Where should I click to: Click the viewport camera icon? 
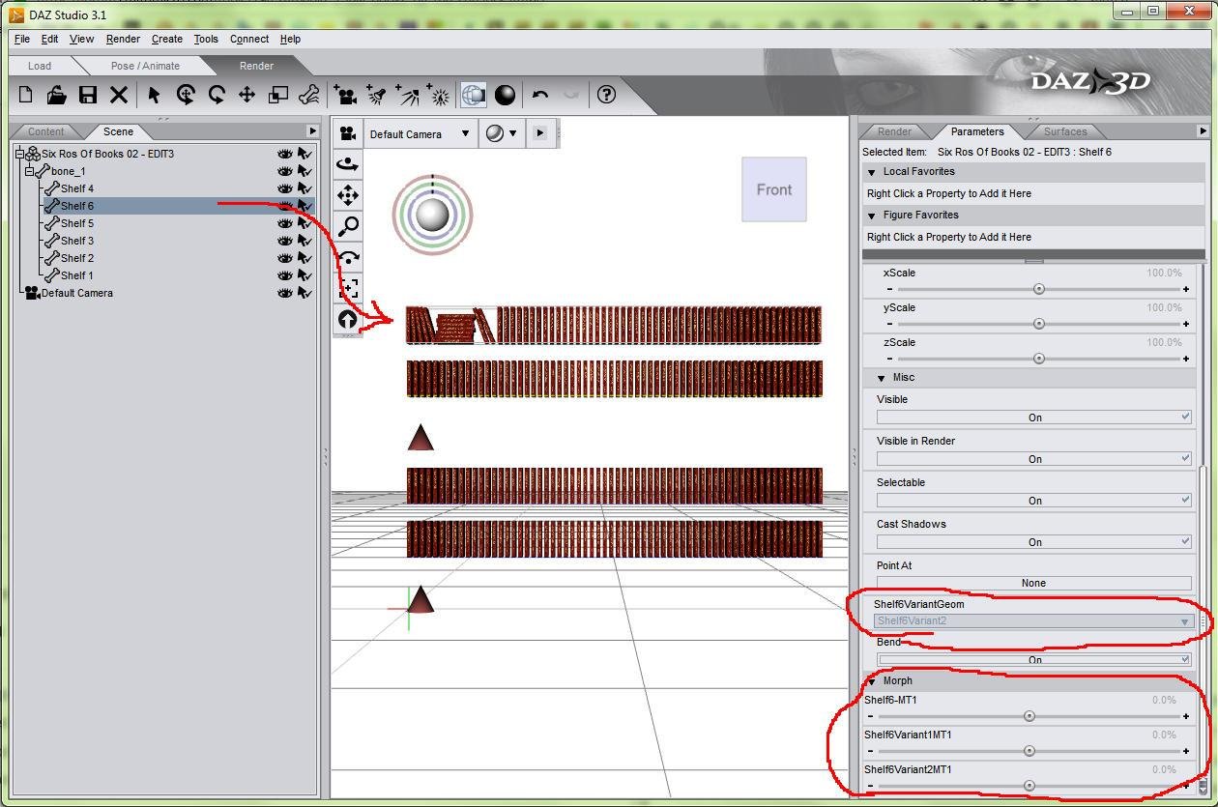348,134
